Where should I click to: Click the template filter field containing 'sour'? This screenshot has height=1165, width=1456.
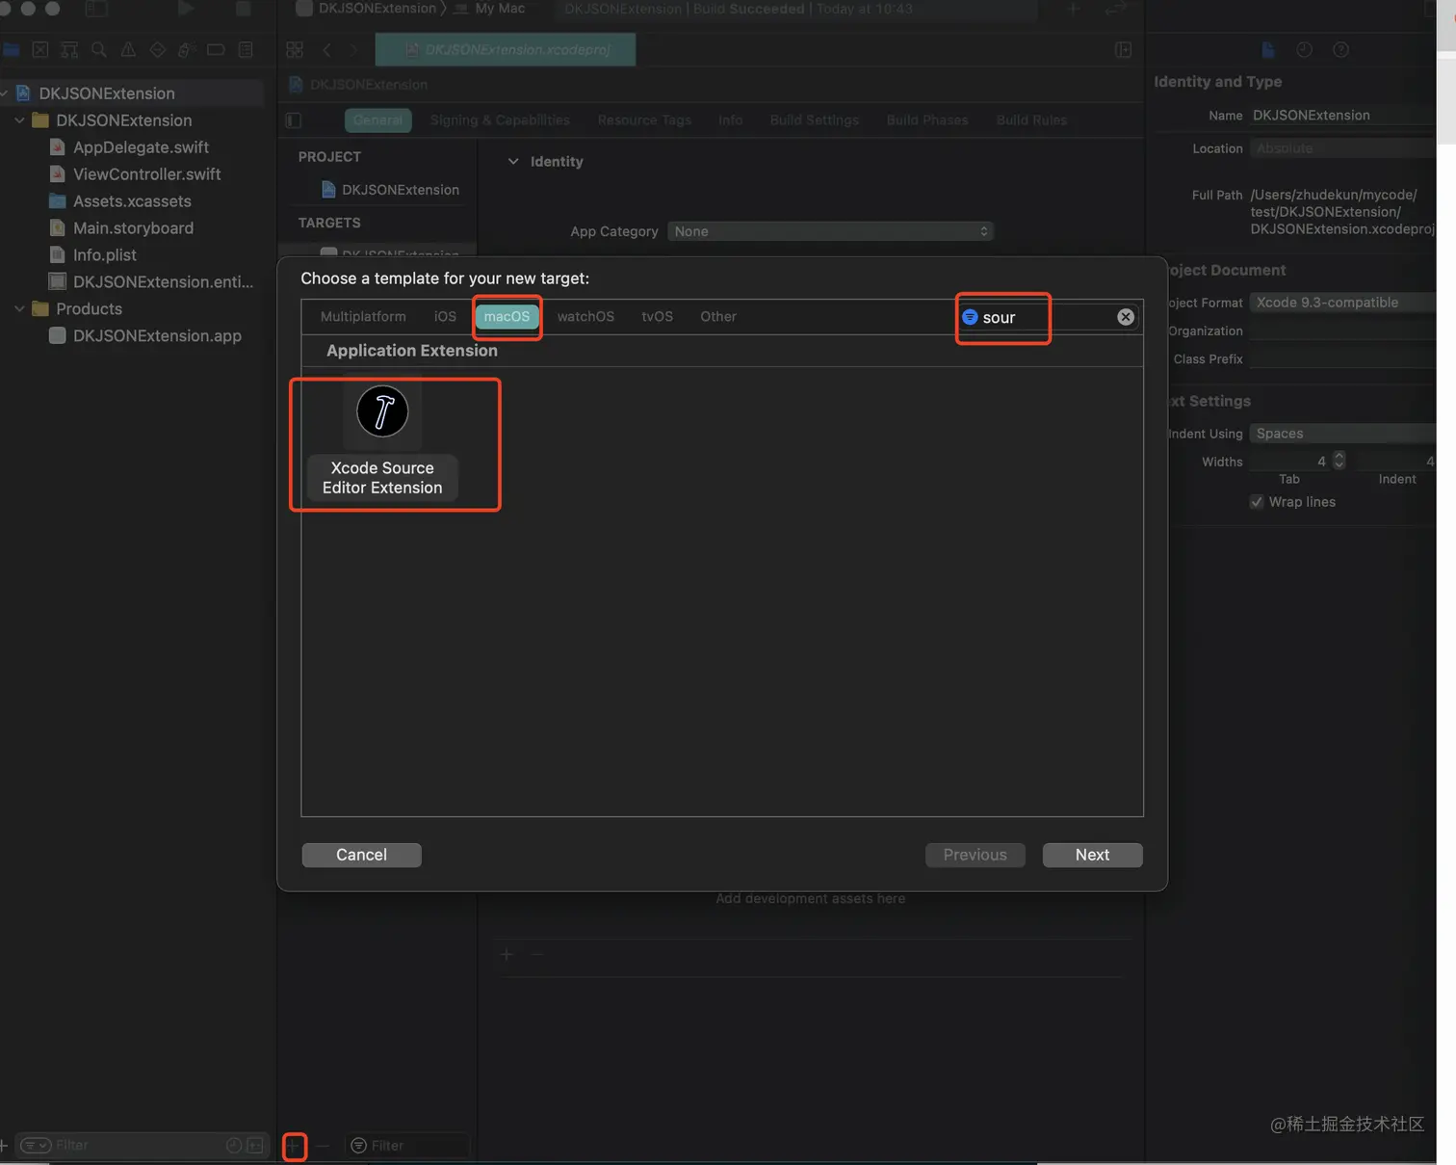pyautogui.click(x=1049, y=317)
